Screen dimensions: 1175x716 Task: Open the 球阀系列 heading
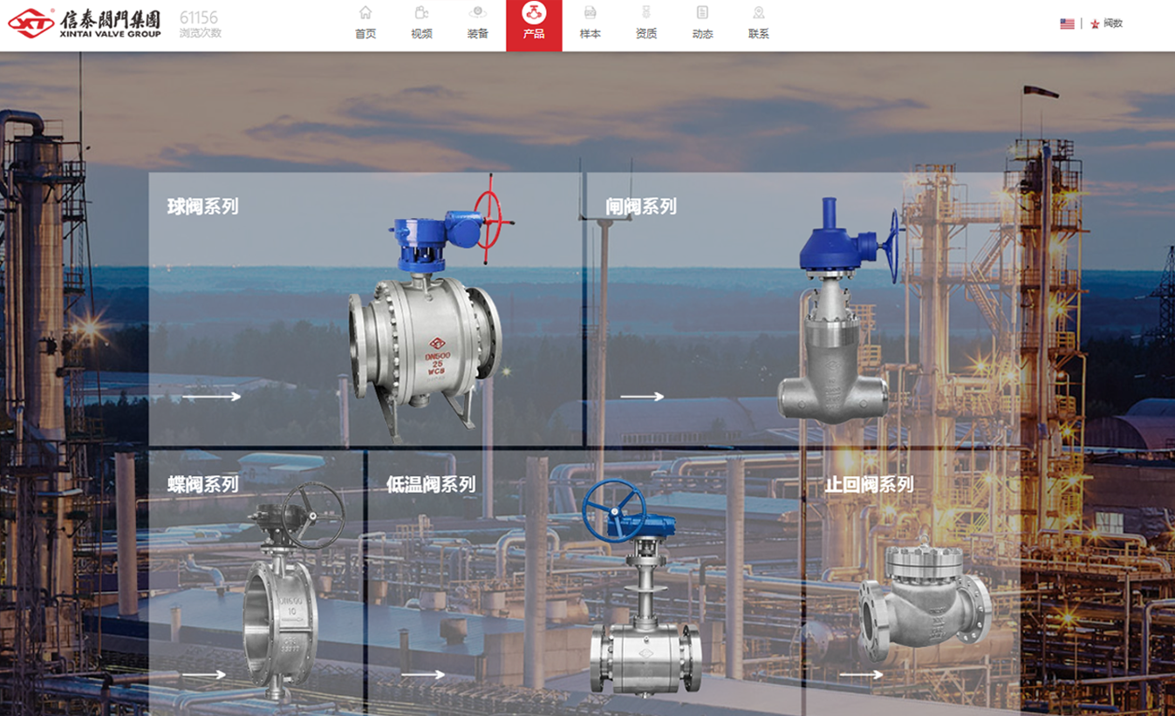click(x=202, y=207)
